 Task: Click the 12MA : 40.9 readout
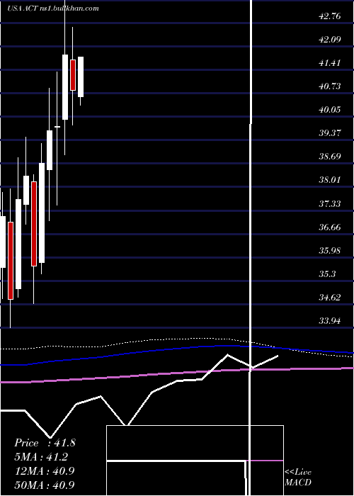tap(45, 471)
